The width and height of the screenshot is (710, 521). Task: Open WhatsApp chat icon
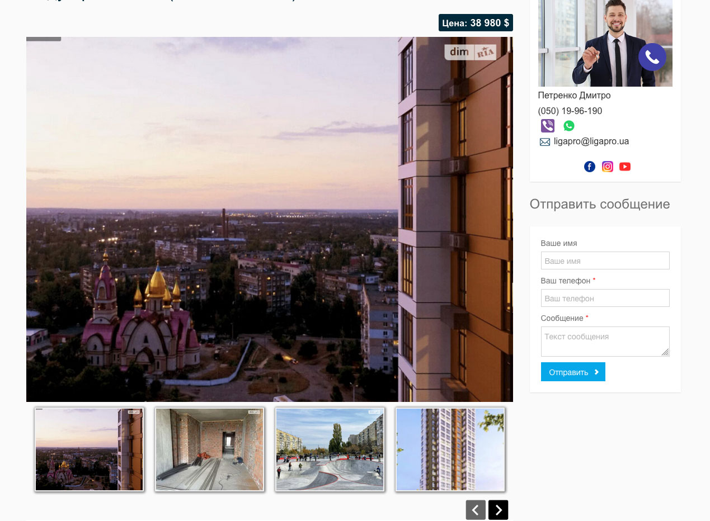pyautogui.click(x=568, y=126)
